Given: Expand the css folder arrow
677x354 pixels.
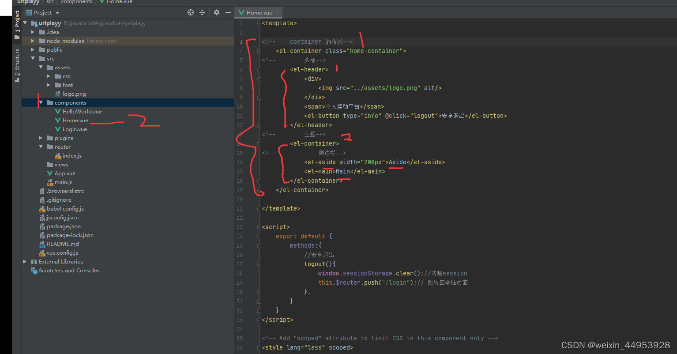Looking at the screenshot, I should pyautogui.click(x=49, y=76).
